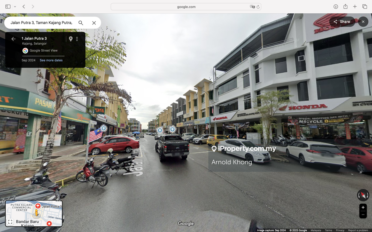The height and width of the screenshot is (232, 372).
Task: Open sidebar dropdown chevron in Safari
Action: click(15, 7)
